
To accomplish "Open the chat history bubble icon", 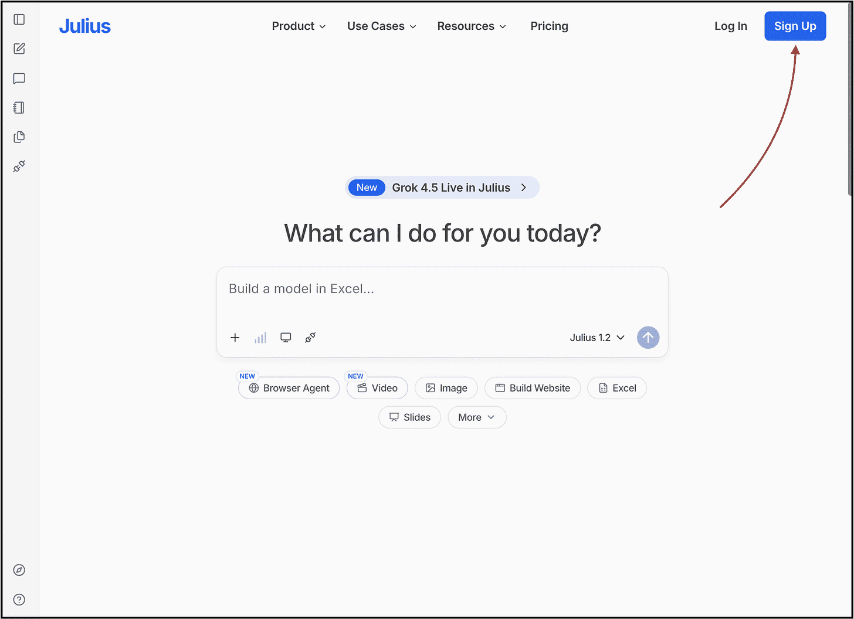I will click(x=19, y=79).
